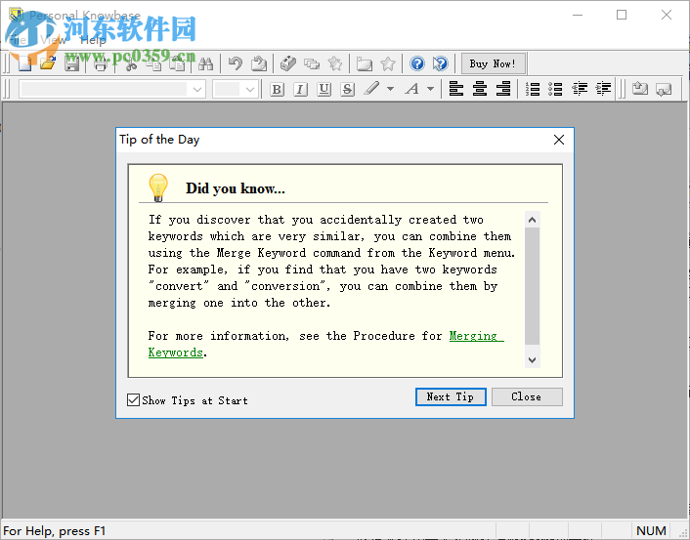This screenshot has width=690, height=540.
Task: Click the New file icon
Action: (x=24, y=63)
